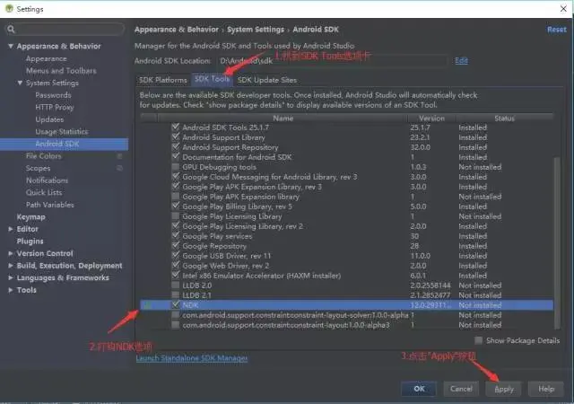The height and width of the screenshot is (404, 574).
Task: Uncheck Android Support Library checkbox
Action: pyautogui.click(x=176, y=137)
